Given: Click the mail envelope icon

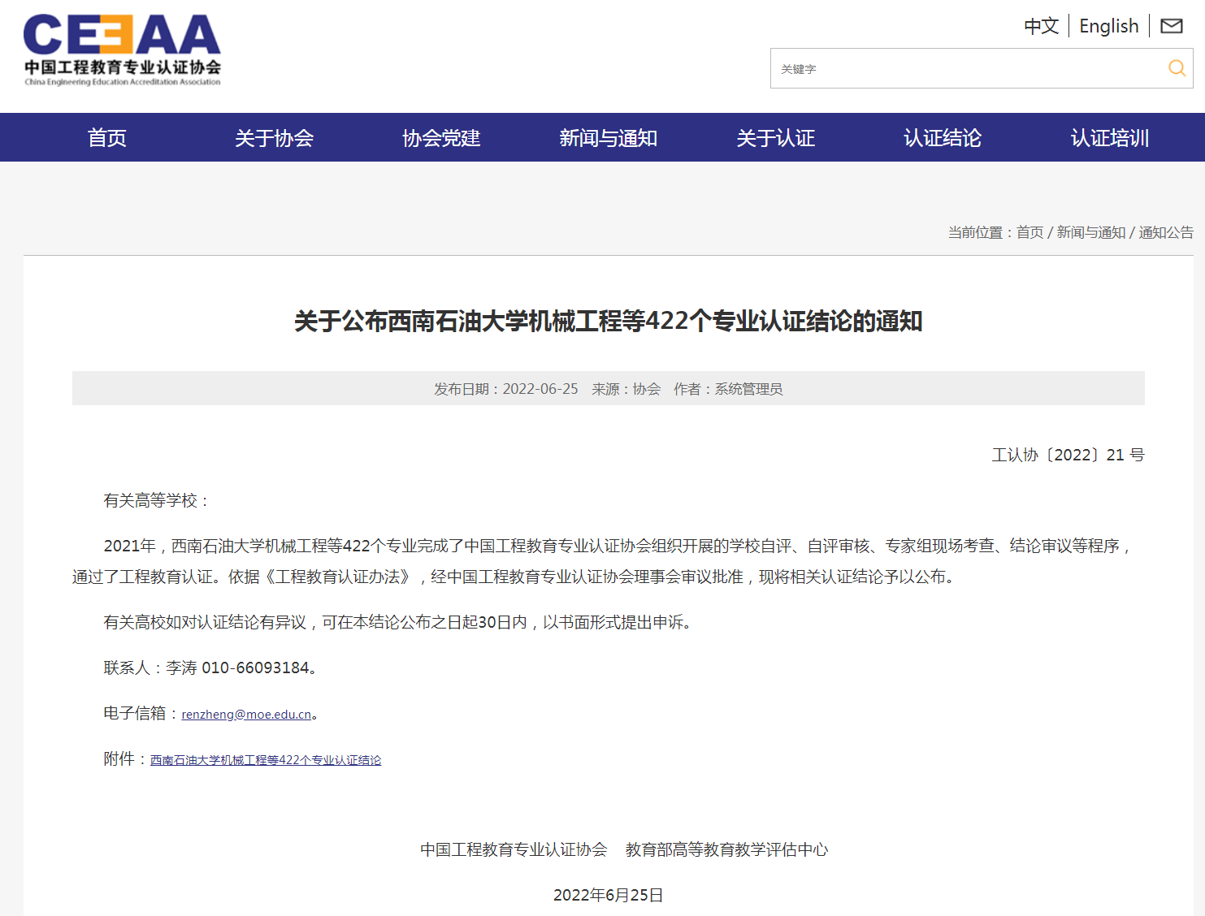Looking at the screenshot, I should point(1171,26).
